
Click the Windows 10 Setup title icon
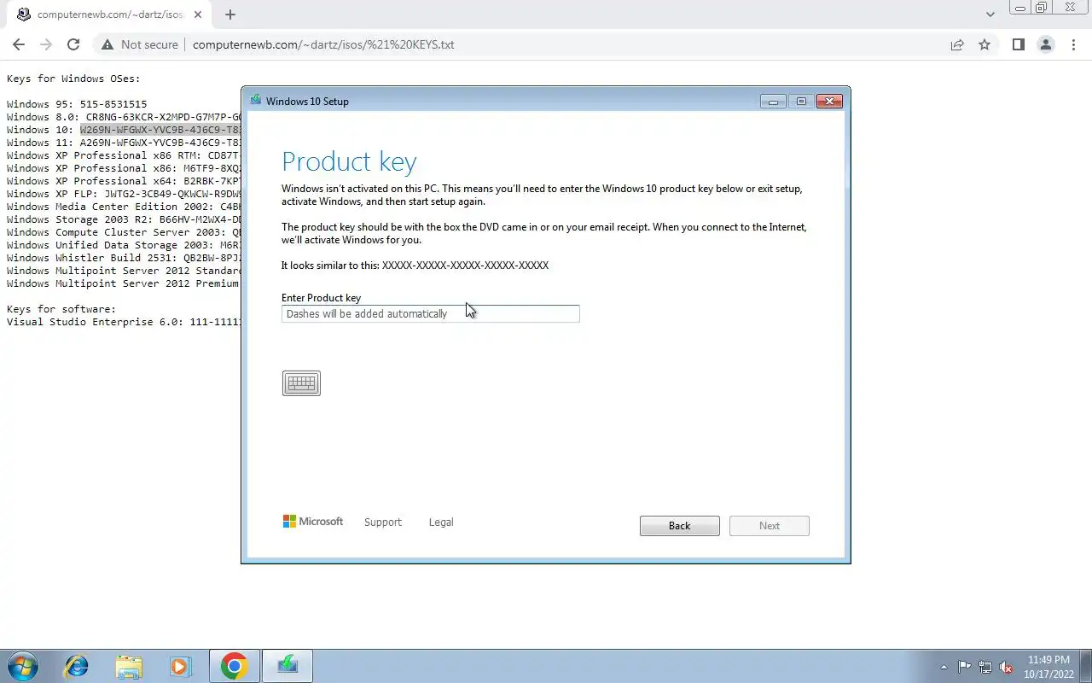(x=255, y=101)
